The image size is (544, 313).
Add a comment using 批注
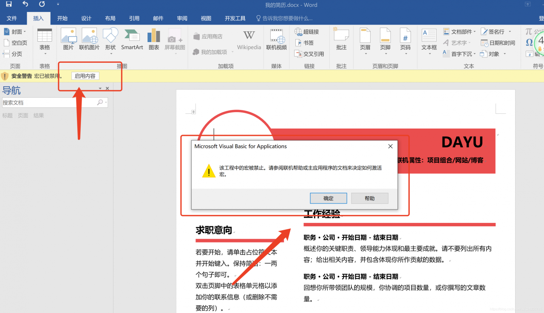click(341, 39)
